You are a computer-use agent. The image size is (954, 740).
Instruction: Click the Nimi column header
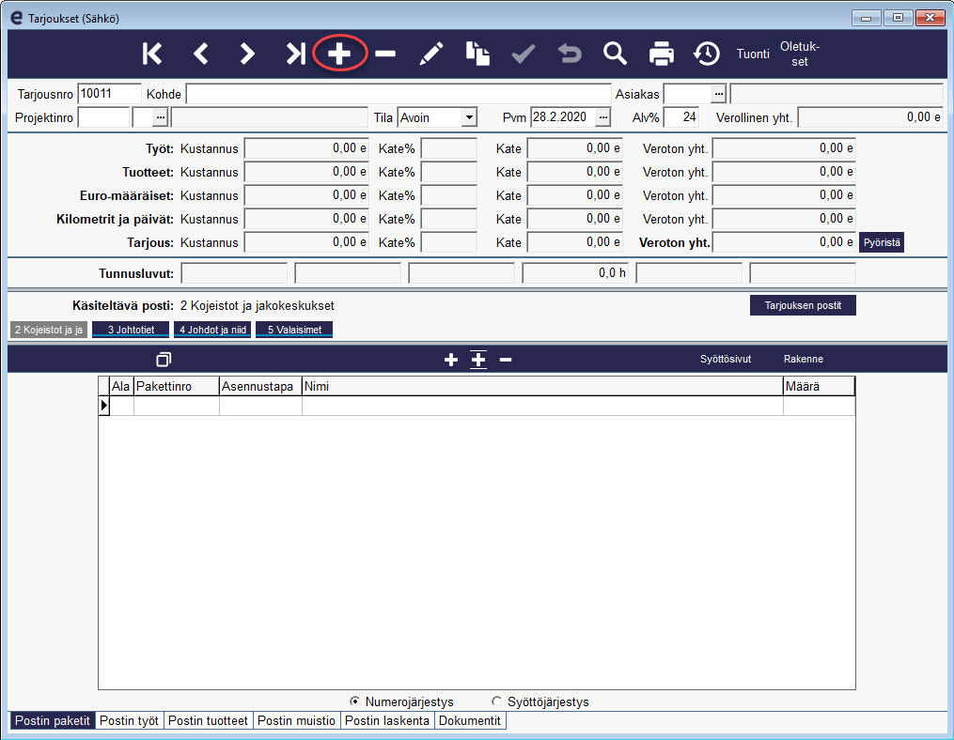pyautogui.click(x=542, y=386)
